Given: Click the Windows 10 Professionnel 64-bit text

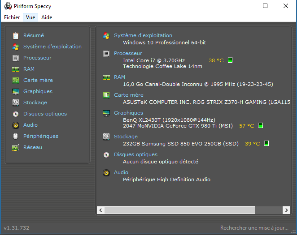Looking at the screenshot, I should pos(164,43).
